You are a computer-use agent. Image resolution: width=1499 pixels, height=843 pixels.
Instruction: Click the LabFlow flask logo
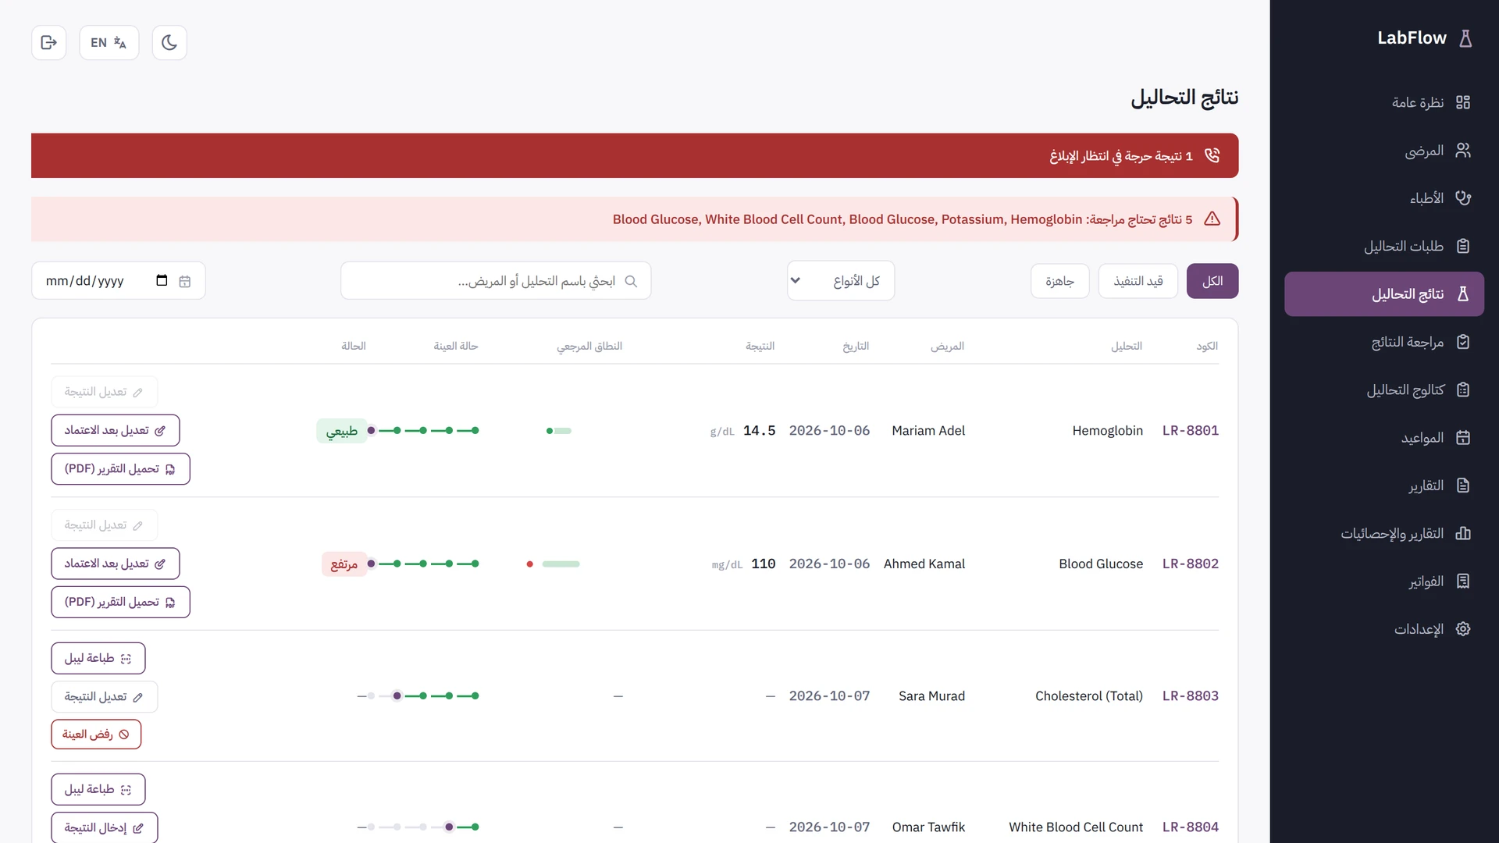[x=1465, y=38]
